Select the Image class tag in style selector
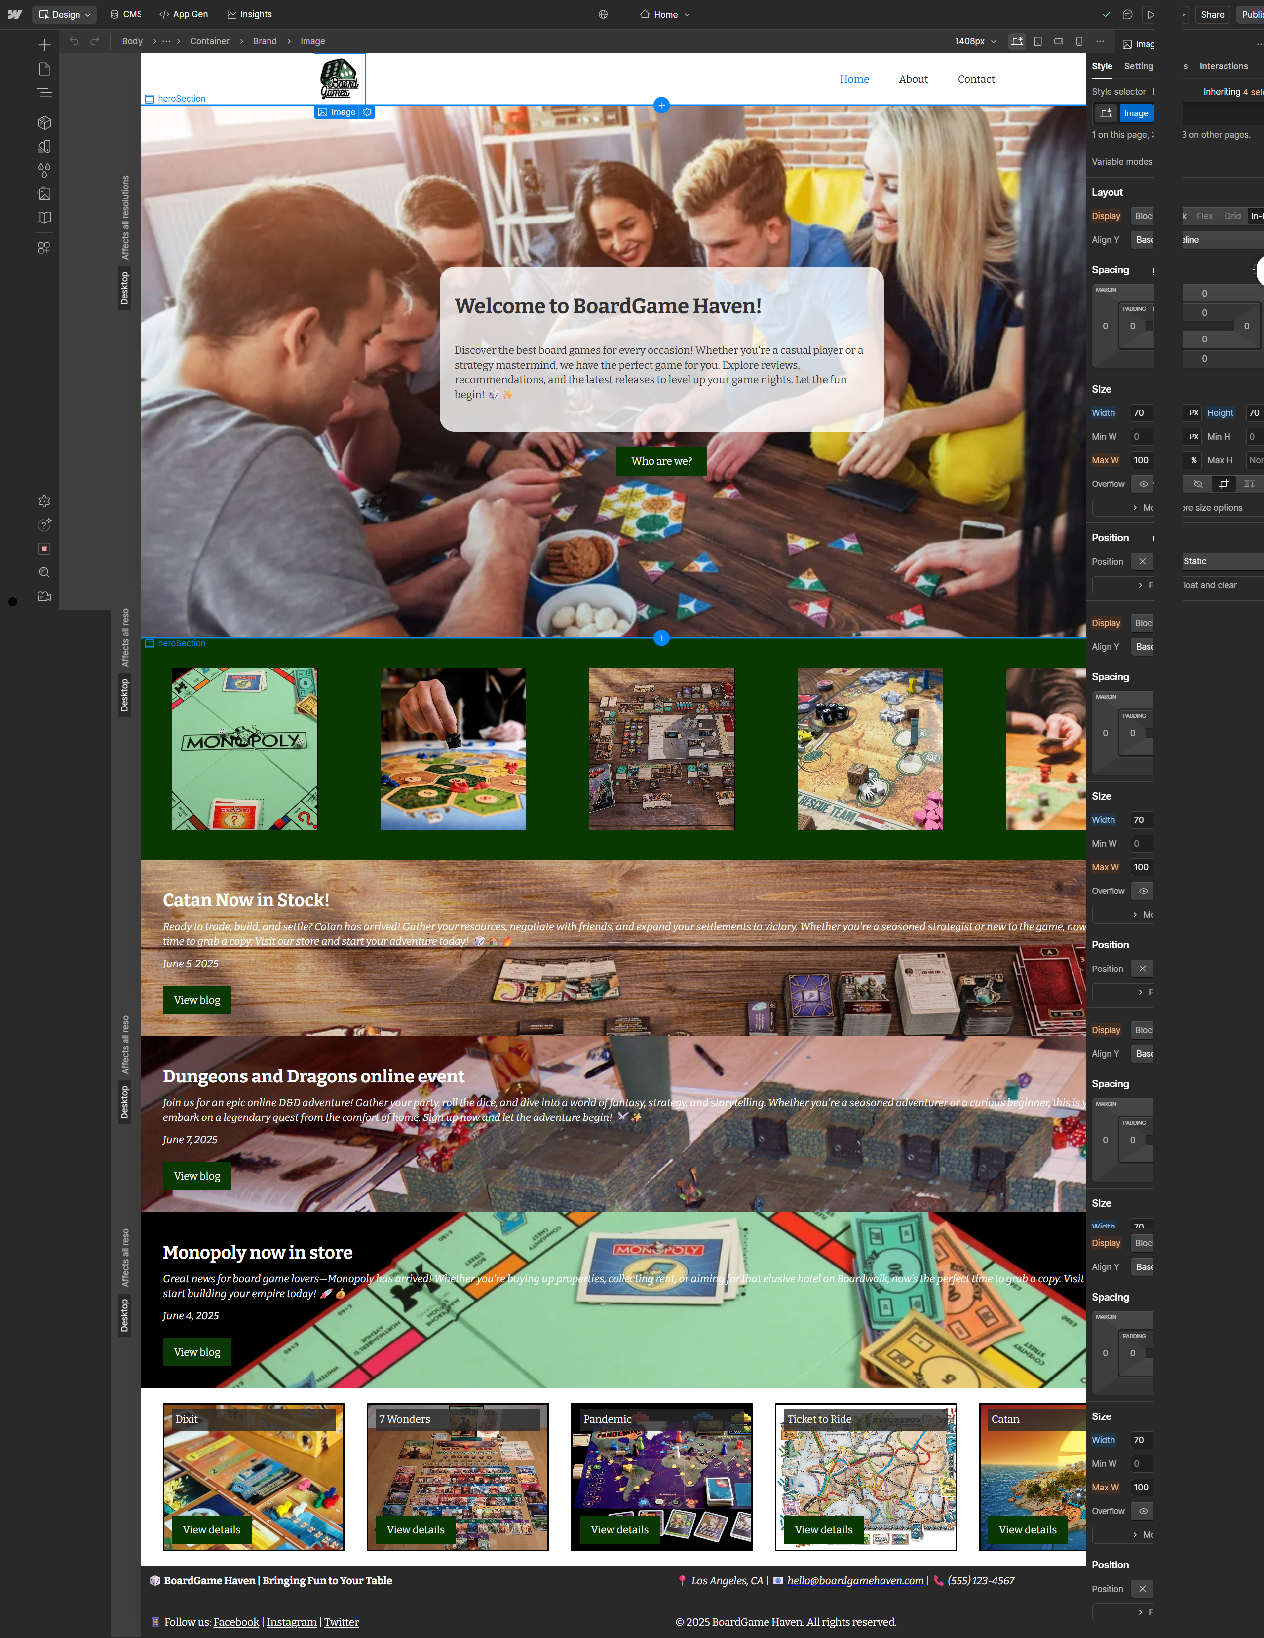Screen dimensions: 1264x1638 [x=1136, y=113]
